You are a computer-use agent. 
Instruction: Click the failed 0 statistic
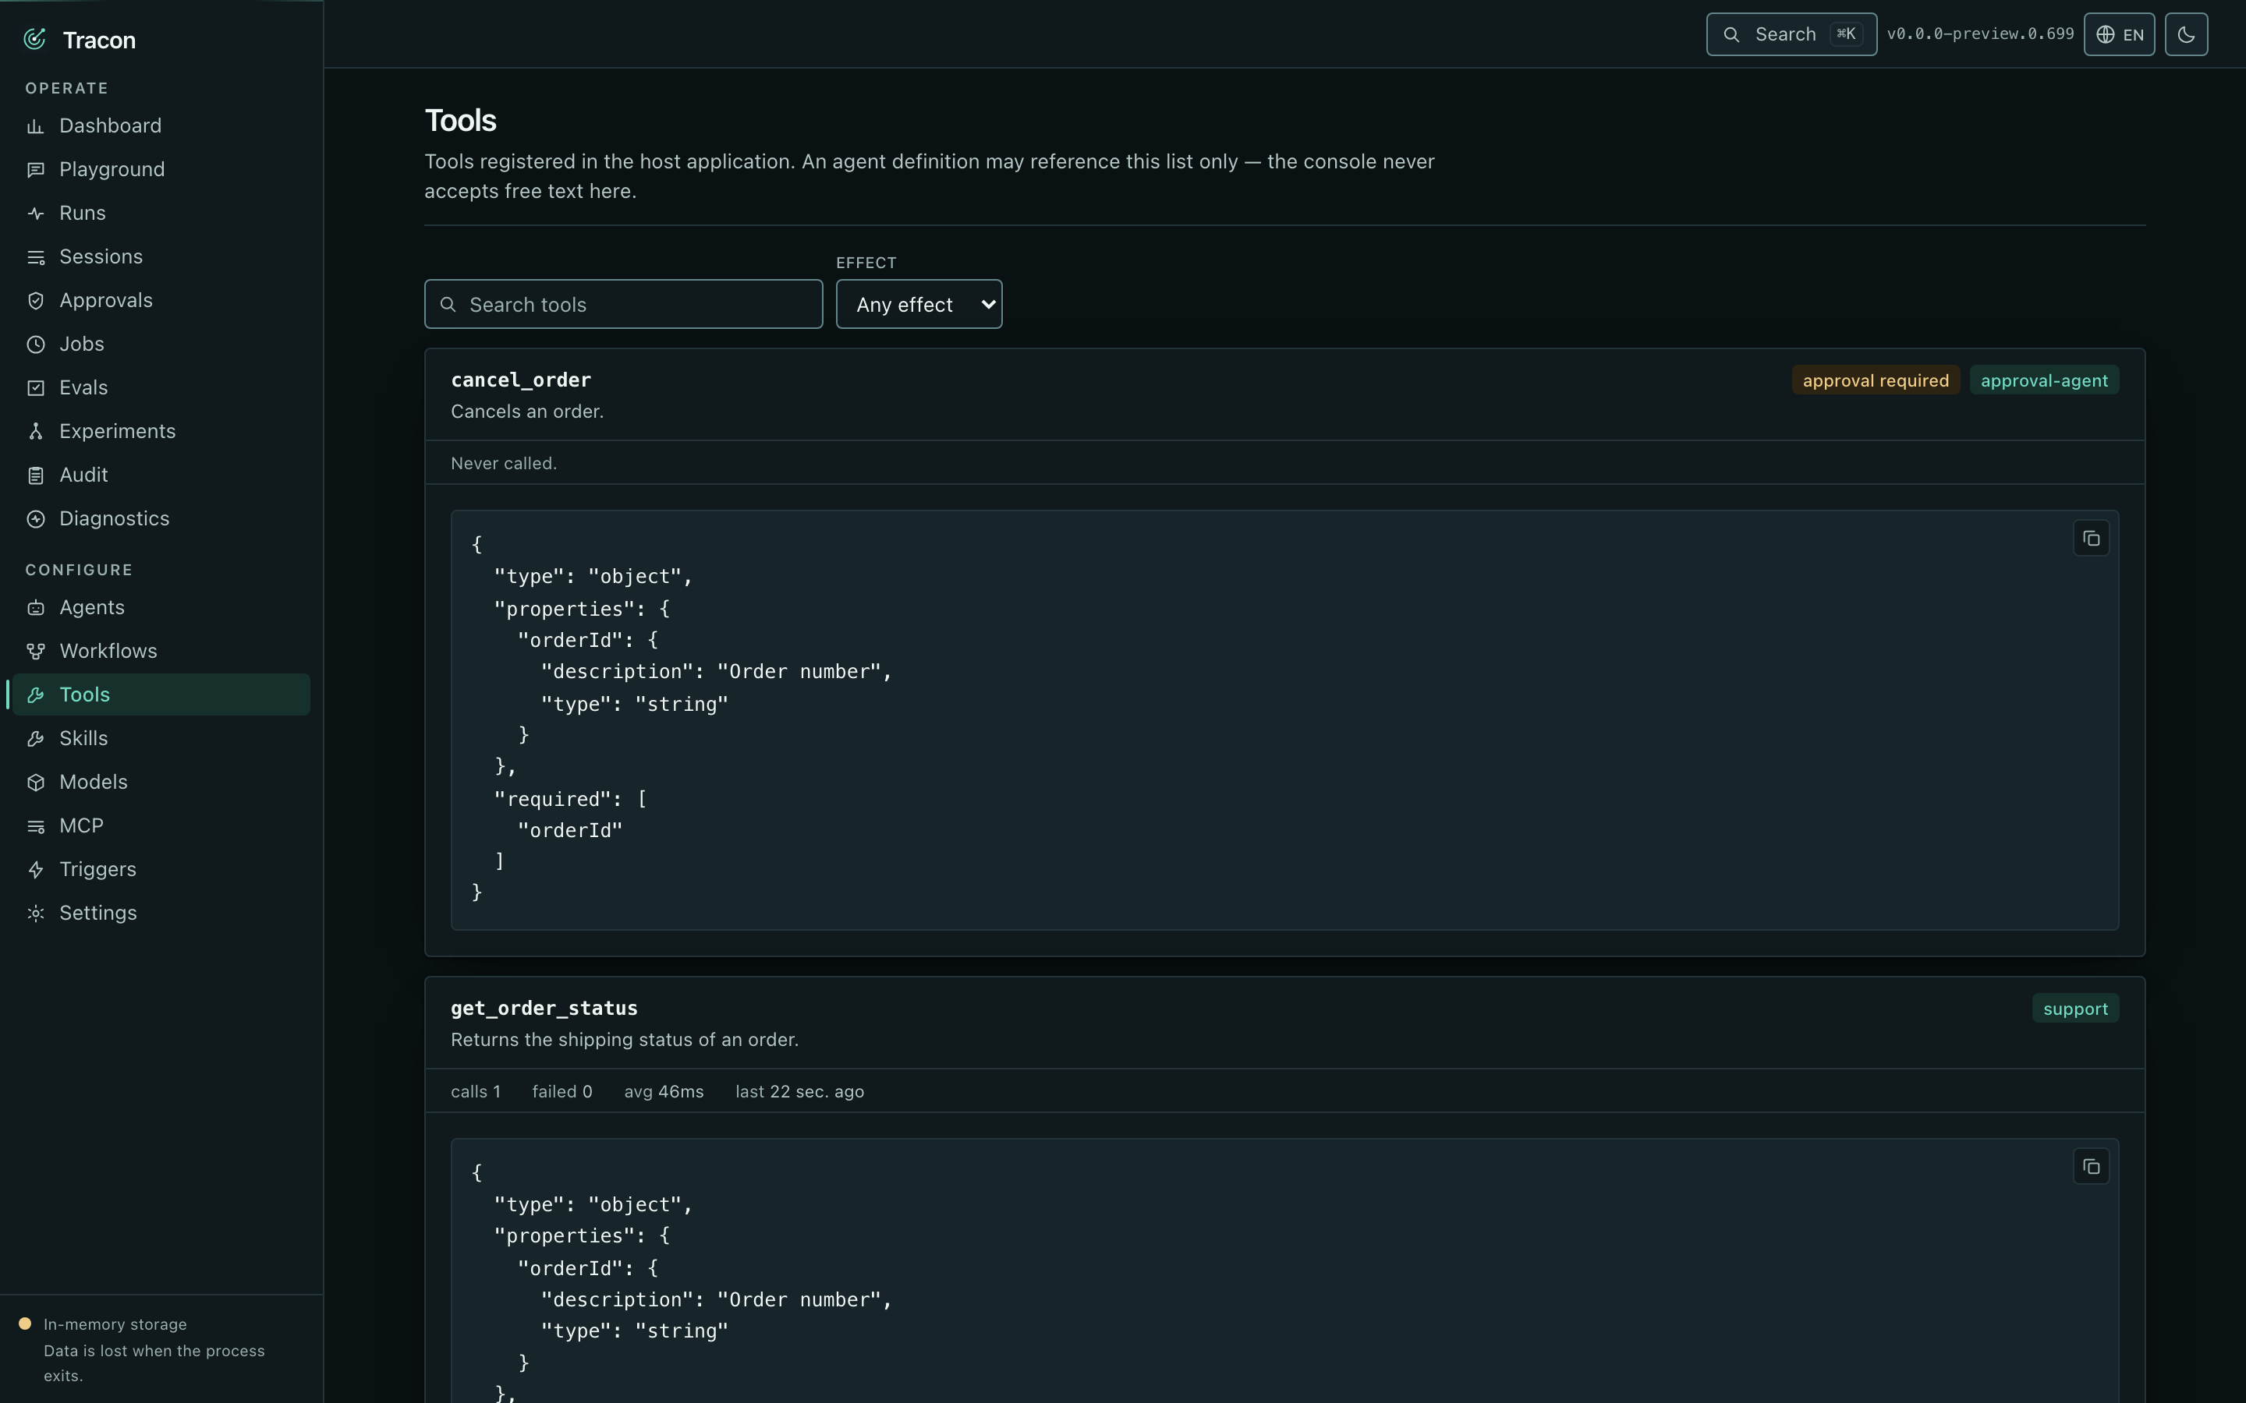coord(561,1091)
